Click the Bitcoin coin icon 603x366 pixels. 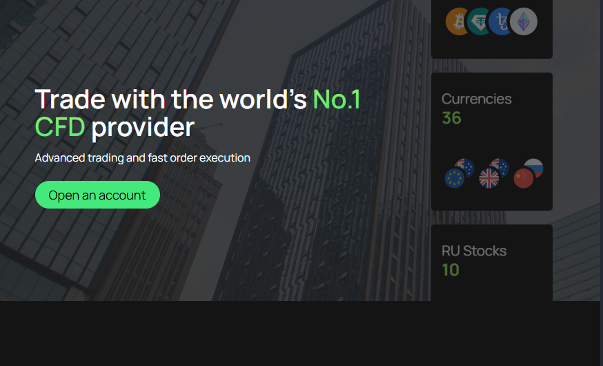(x=455, y=21)
